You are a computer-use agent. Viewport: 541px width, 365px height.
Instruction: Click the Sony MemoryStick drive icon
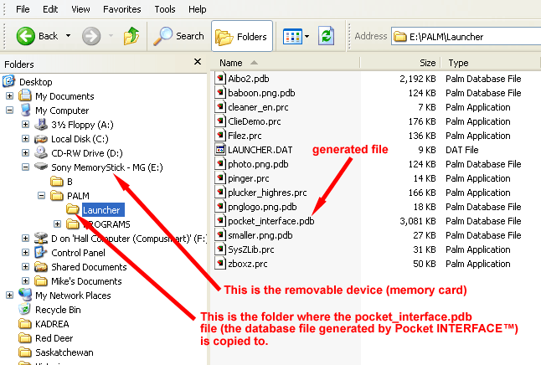41,167
